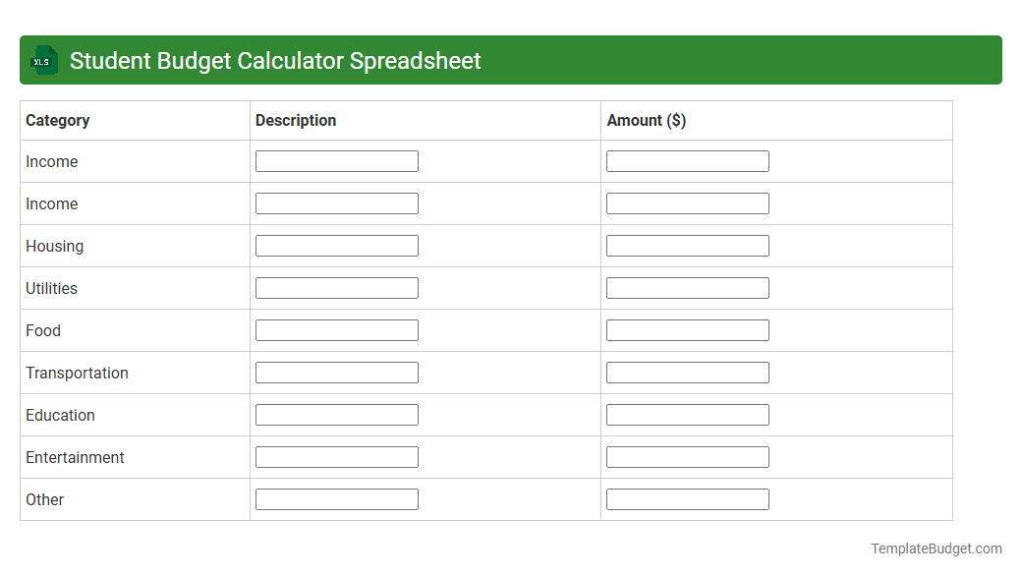Select the Education amount field
The width and height of the screenshot is (1022, 577).
click(687, 414)
